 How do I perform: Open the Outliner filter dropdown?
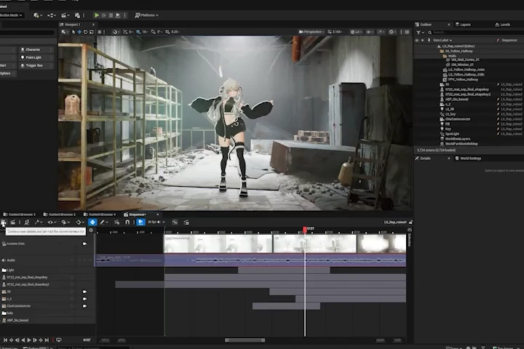[x=420, y=33]
